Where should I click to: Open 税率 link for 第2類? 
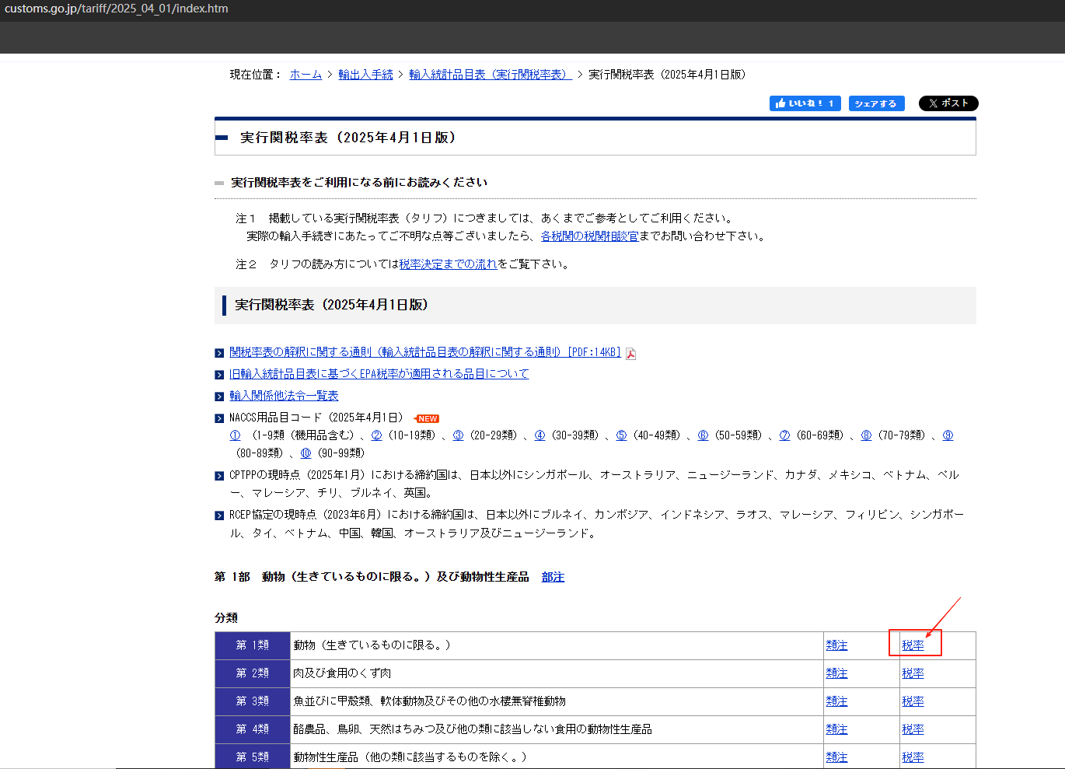click(913, 673)
